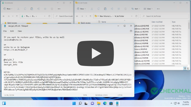Image resolution: width=191 pixels, height=107 pixels.
Task: Toggle select-all checkbox beside Name column
Action: [99, 22]
